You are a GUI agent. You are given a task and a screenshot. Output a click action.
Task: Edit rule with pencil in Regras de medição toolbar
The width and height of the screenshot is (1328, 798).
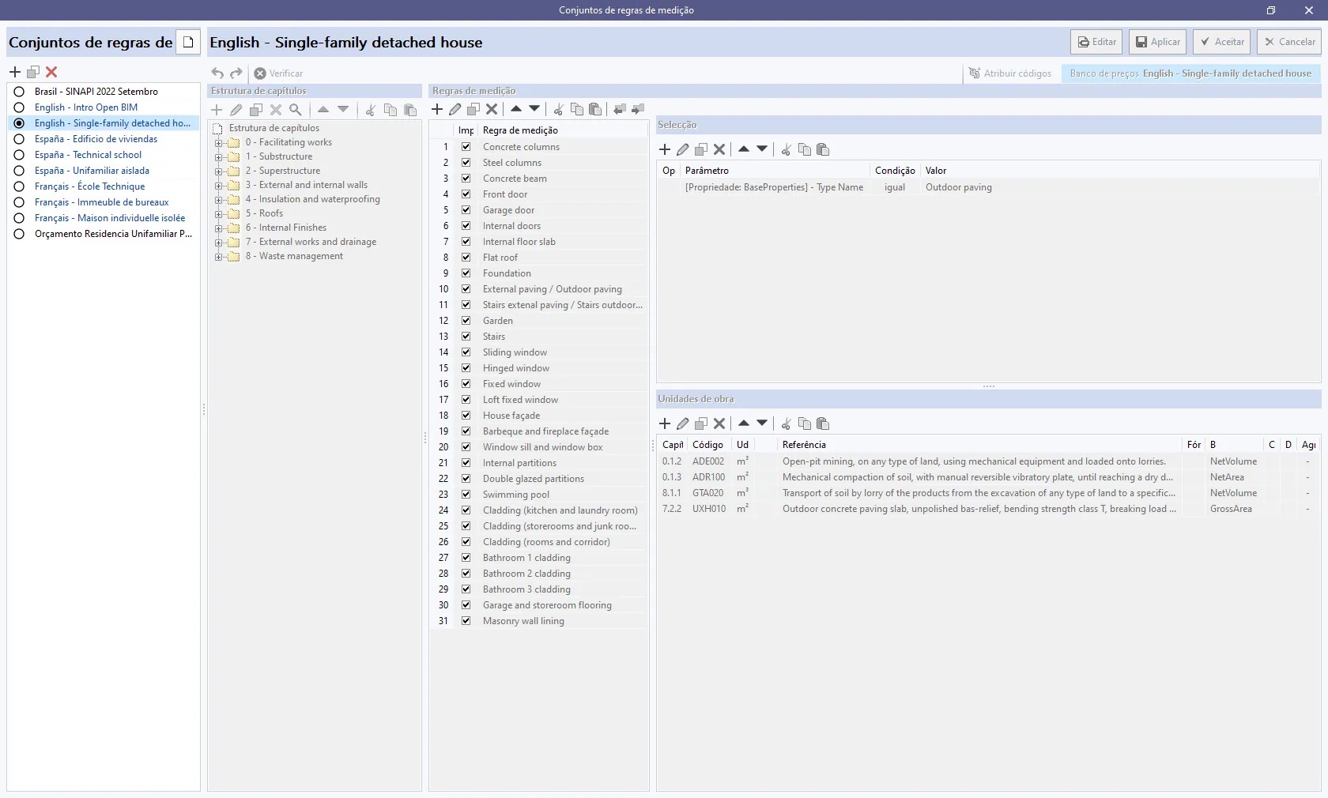pyautogui.click(x=455, y=109)
